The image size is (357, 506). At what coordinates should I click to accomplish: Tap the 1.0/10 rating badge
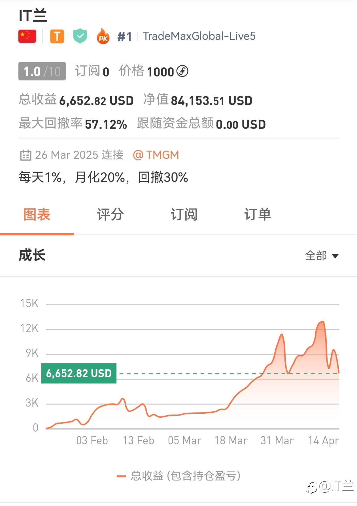pyautogui.click(x=42, y=71)
